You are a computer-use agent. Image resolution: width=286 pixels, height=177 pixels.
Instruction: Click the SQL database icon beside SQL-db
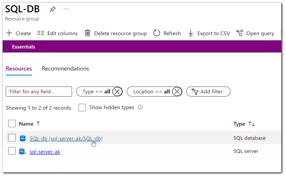point(23,138)
